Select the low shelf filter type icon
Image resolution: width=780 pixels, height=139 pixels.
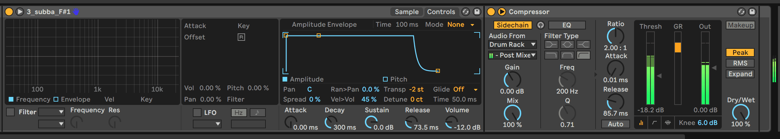(x=551, y=44)
